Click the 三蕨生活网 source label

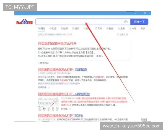point(43,63)
